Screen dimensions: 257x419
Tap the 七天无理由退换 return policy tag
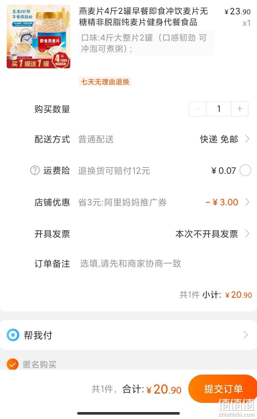(x=105, y=82)
